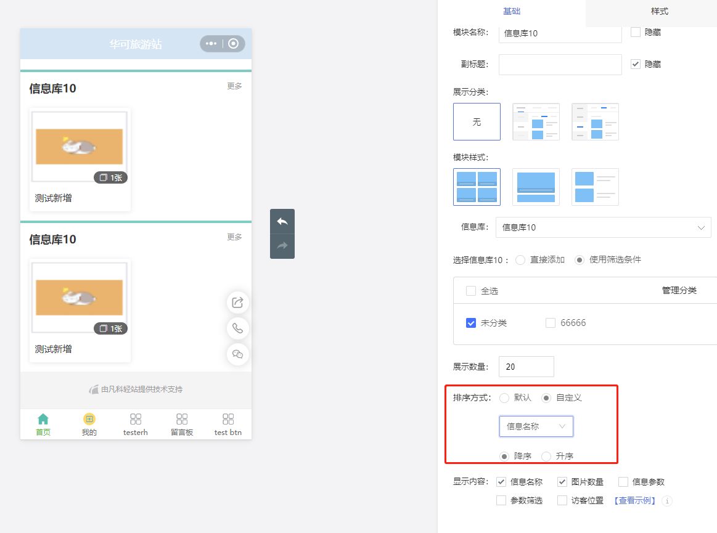Tap the phone call floating icon
717x533 pixels.
(238, 328)
